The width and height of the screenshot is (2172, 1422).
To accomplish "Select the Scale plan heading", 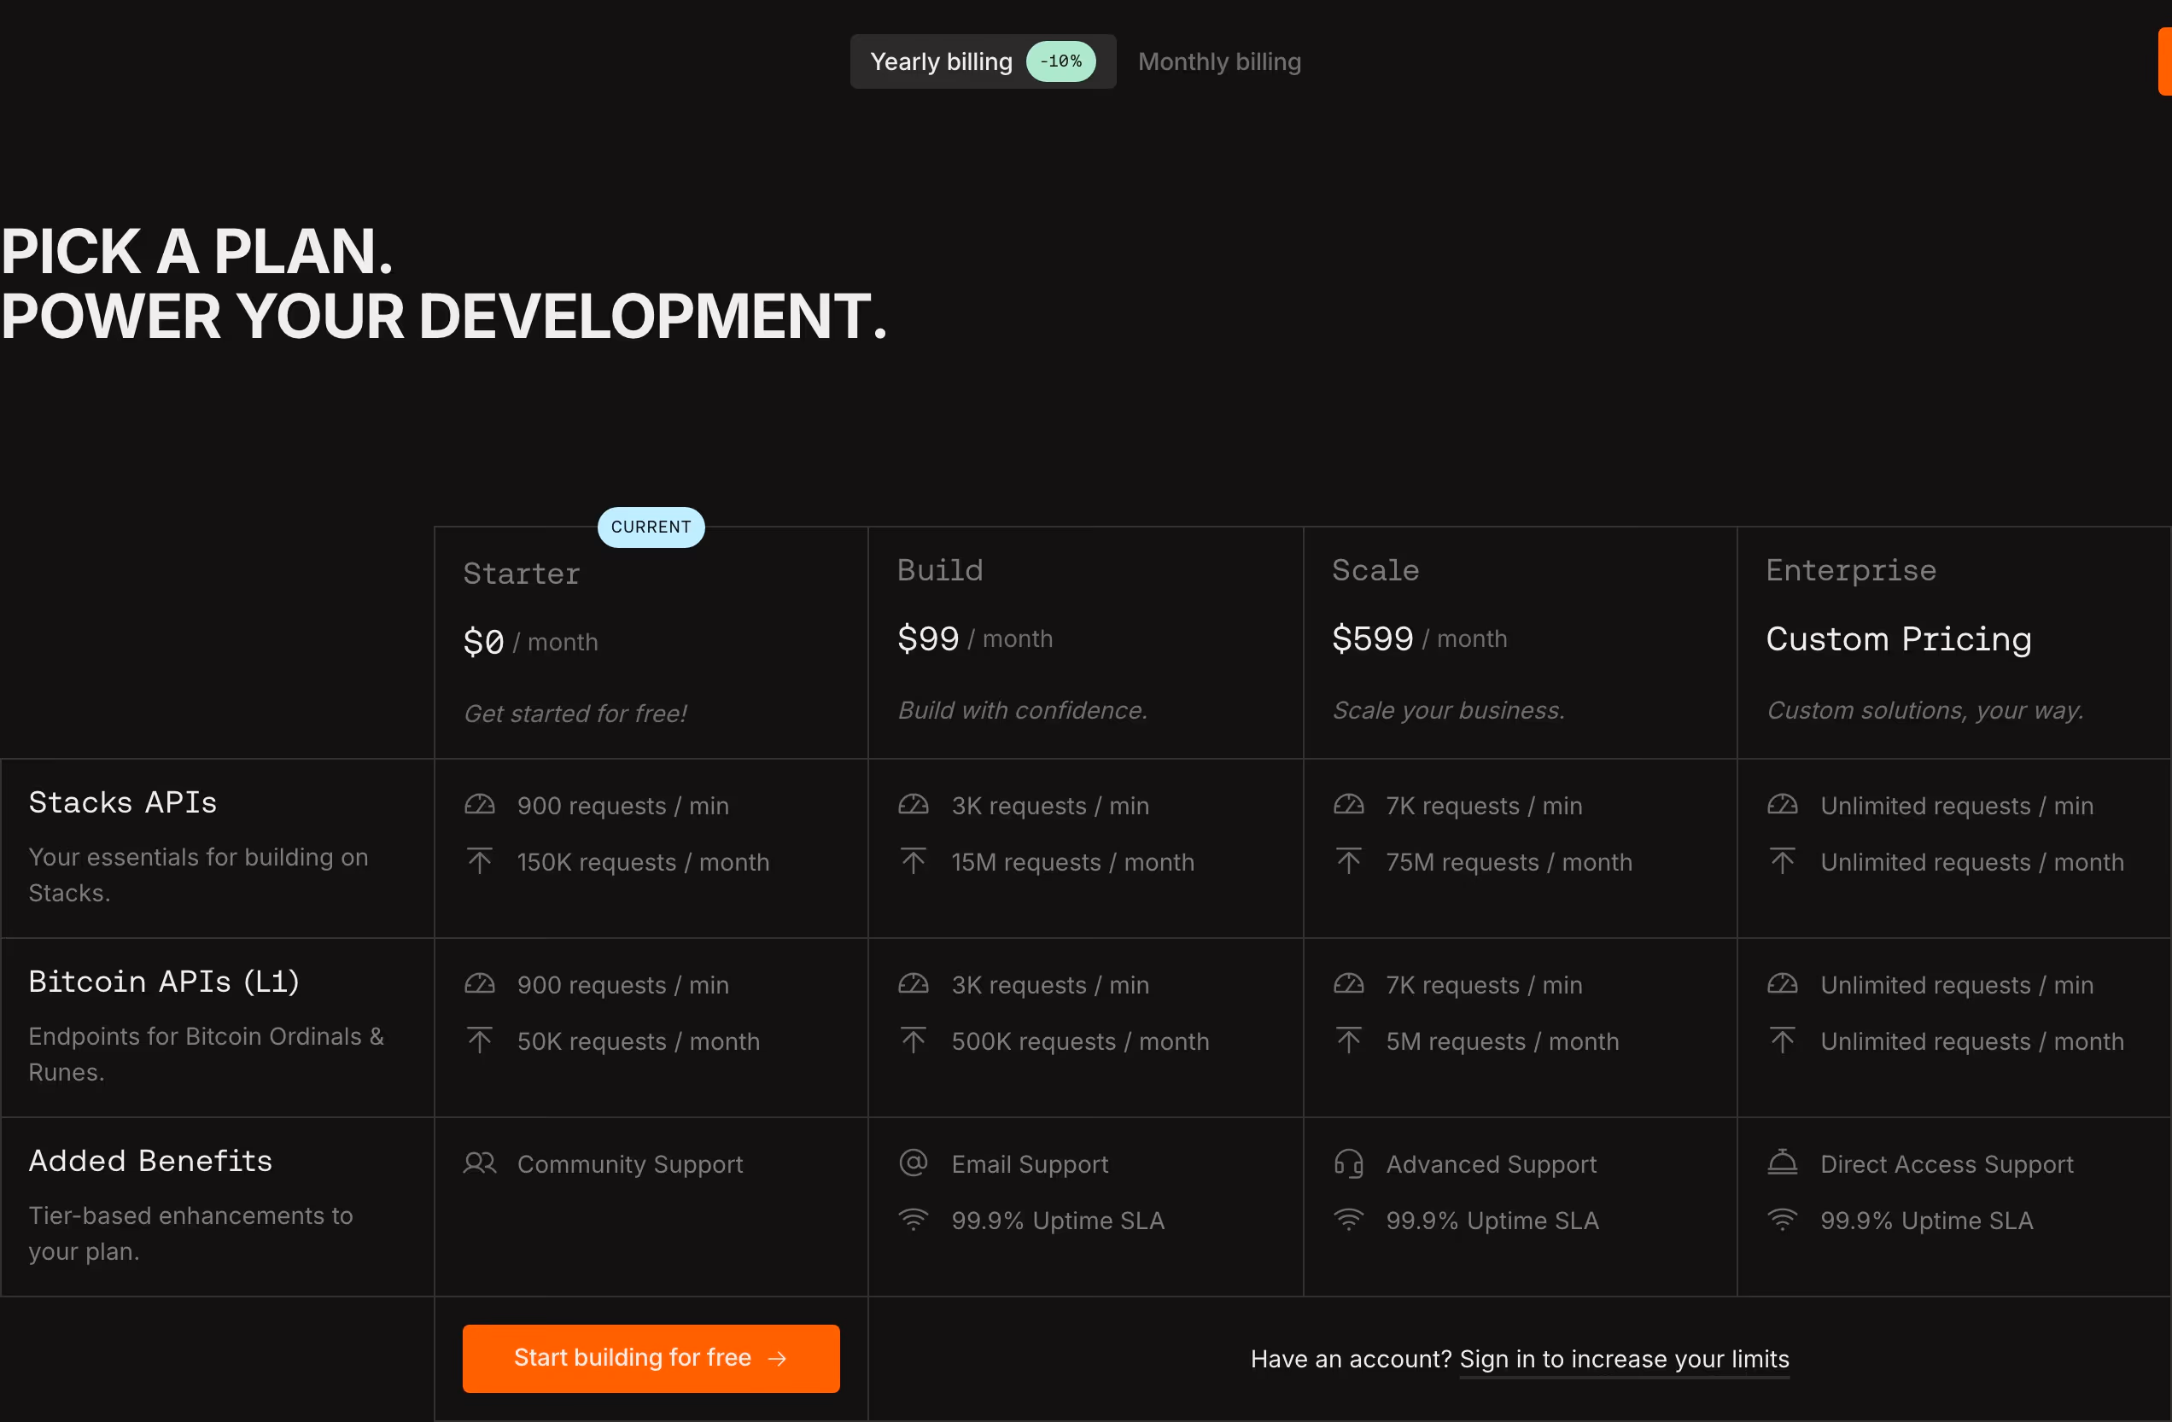I will (x=1375, y=570).
